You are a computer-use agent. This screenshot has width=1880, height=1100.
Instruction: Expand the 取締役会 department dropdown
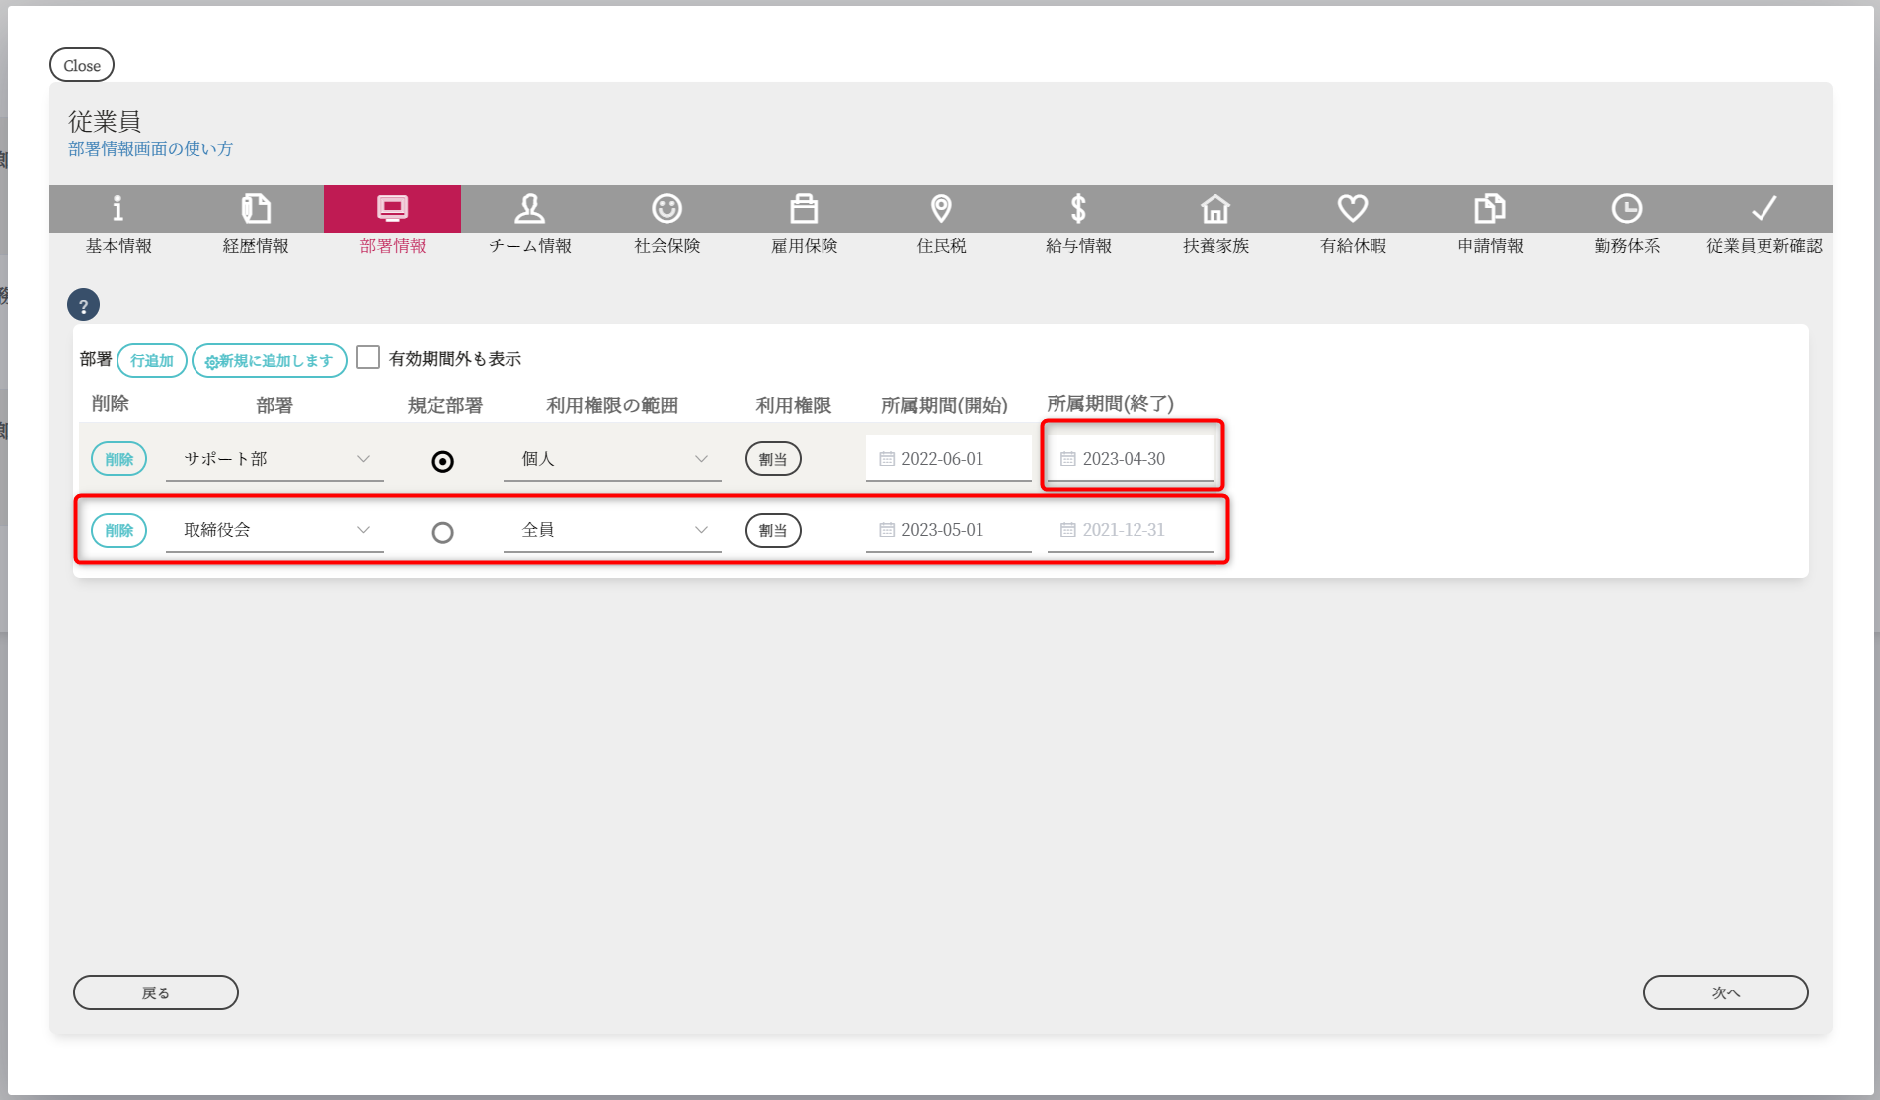[x=274, y=530]
